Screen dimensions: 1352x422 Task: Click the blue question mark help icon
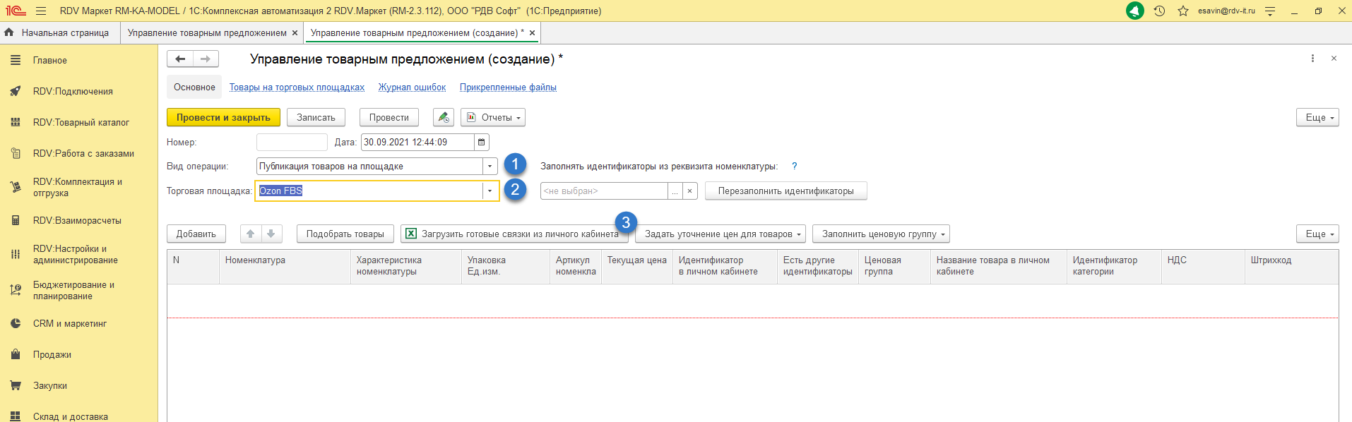(794, 166)
